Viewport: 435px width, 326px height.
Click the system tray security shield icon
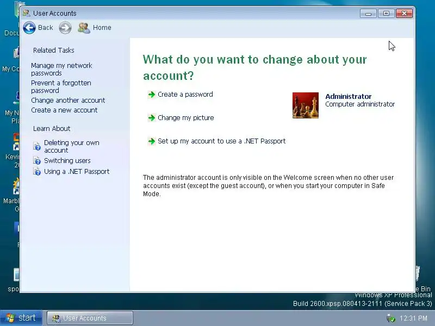(x=390, y=318)
